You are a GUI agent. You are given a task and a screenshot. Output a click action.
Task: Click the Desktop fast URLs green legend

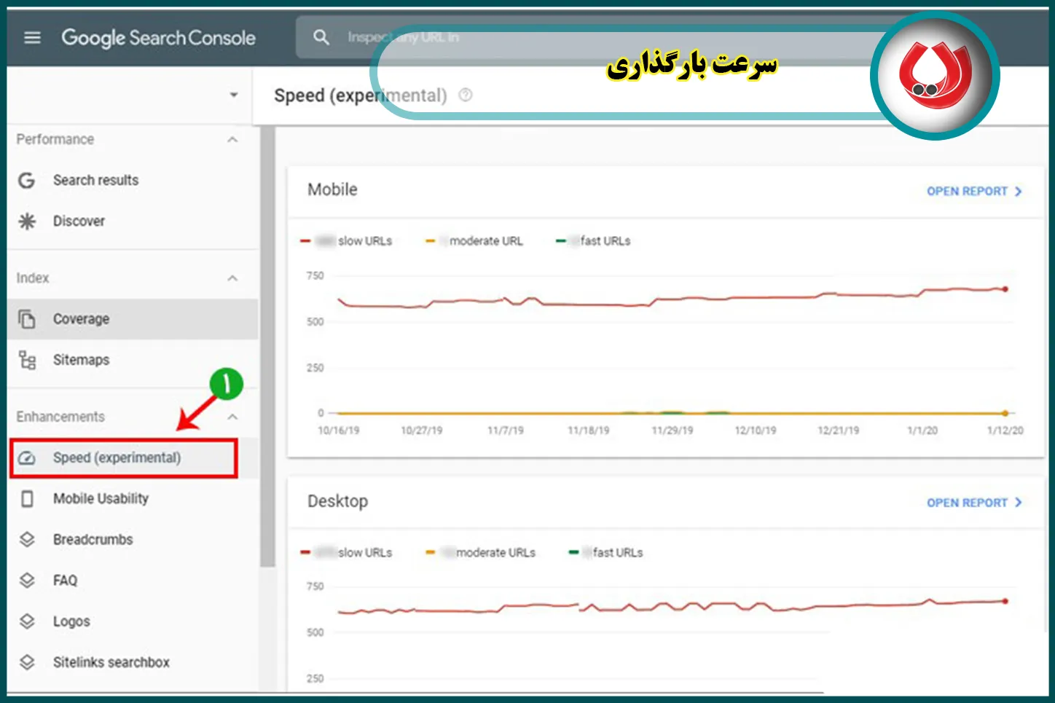click(605, 553)
